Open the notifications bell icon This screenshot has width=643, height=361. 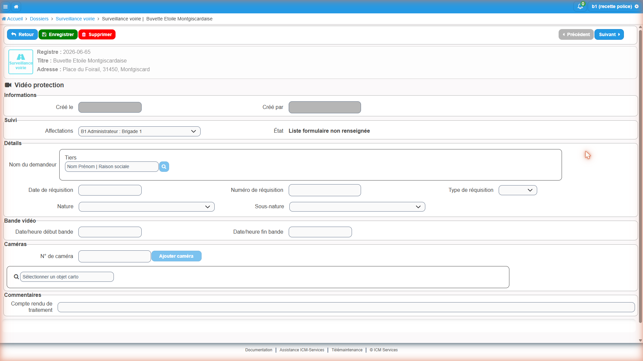point(580,6)
